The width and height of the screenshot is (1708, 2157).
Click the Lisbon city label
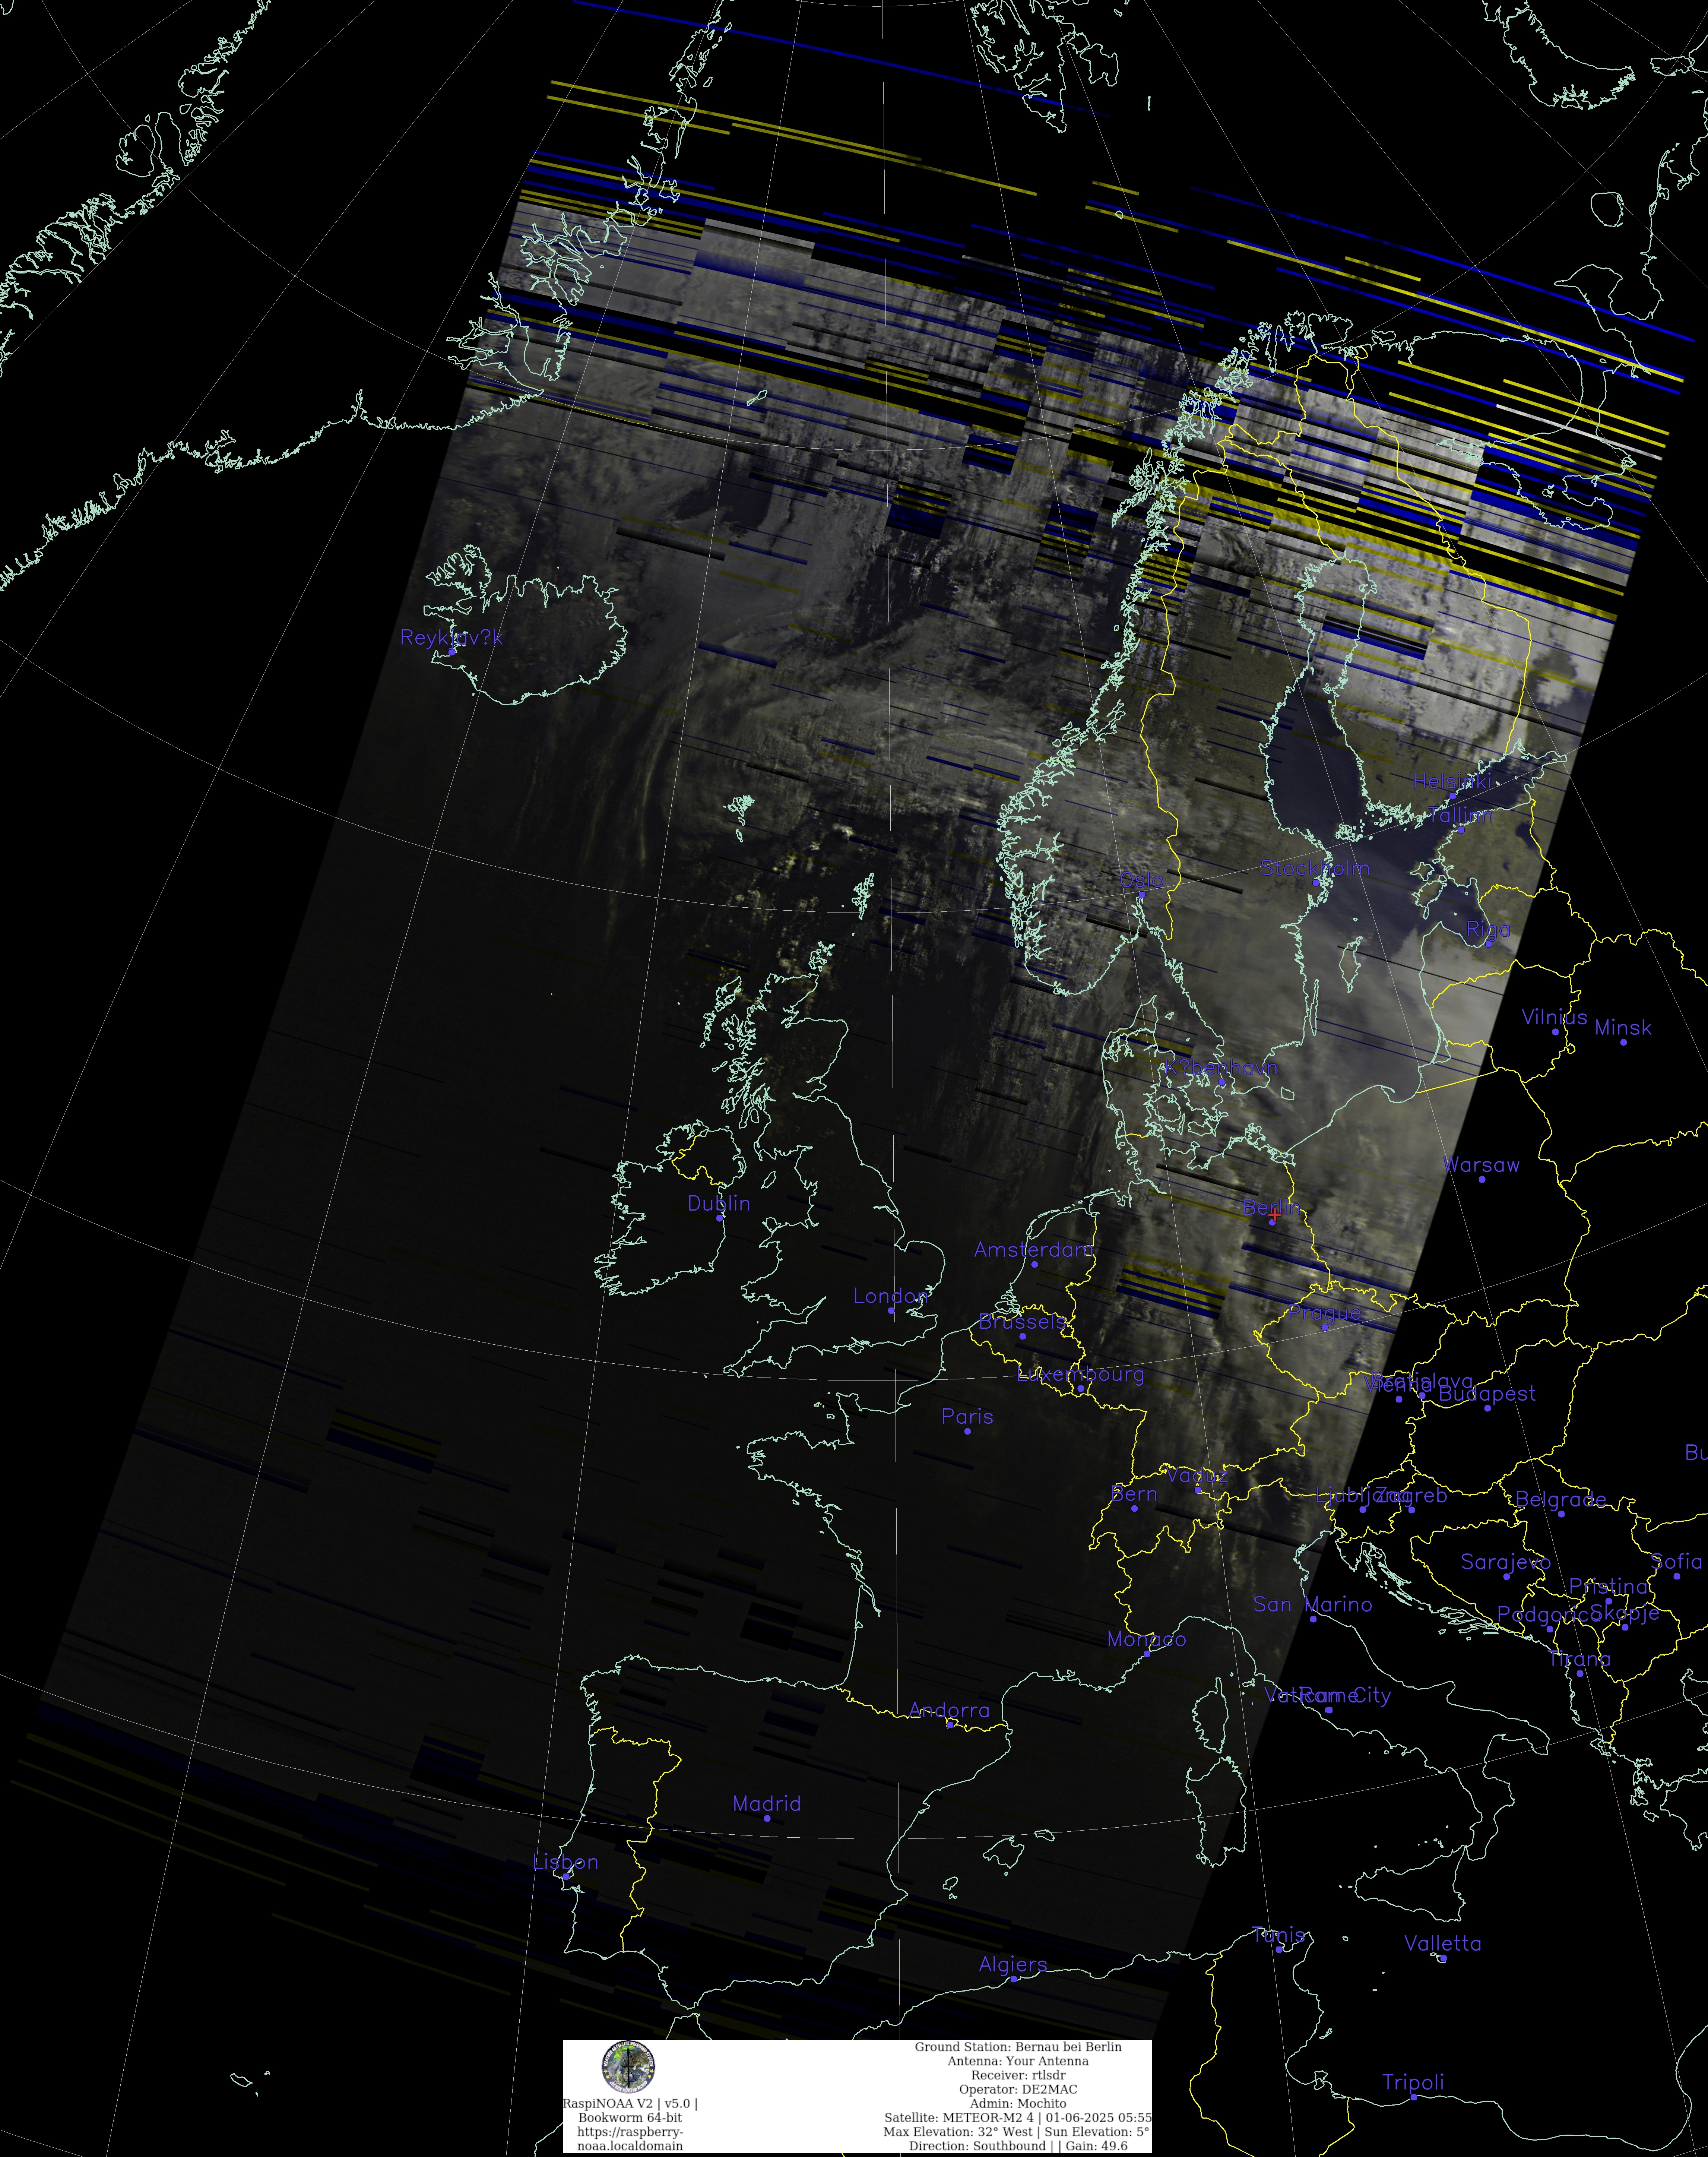[566, 1862]
